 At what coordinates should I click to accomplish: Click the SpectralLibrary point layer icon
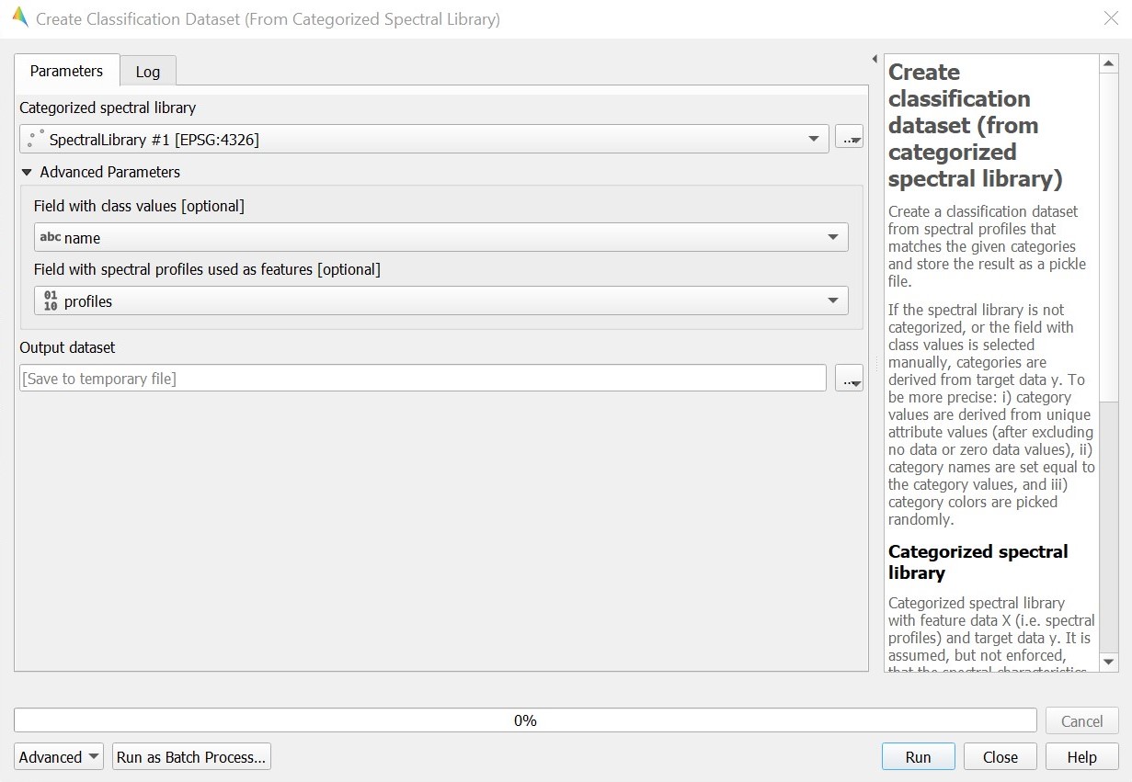pyautogui.click(x=36, y=139)
